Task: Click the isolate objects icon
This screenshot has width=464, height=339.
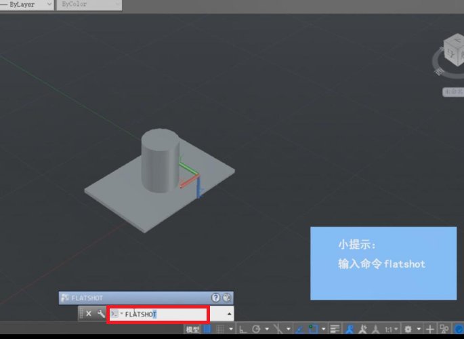Action: coord(444,330)
